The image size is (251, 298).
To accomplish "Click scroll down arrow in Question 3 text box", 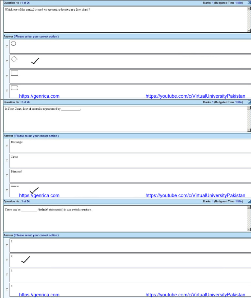I will (x=249, y=229).
